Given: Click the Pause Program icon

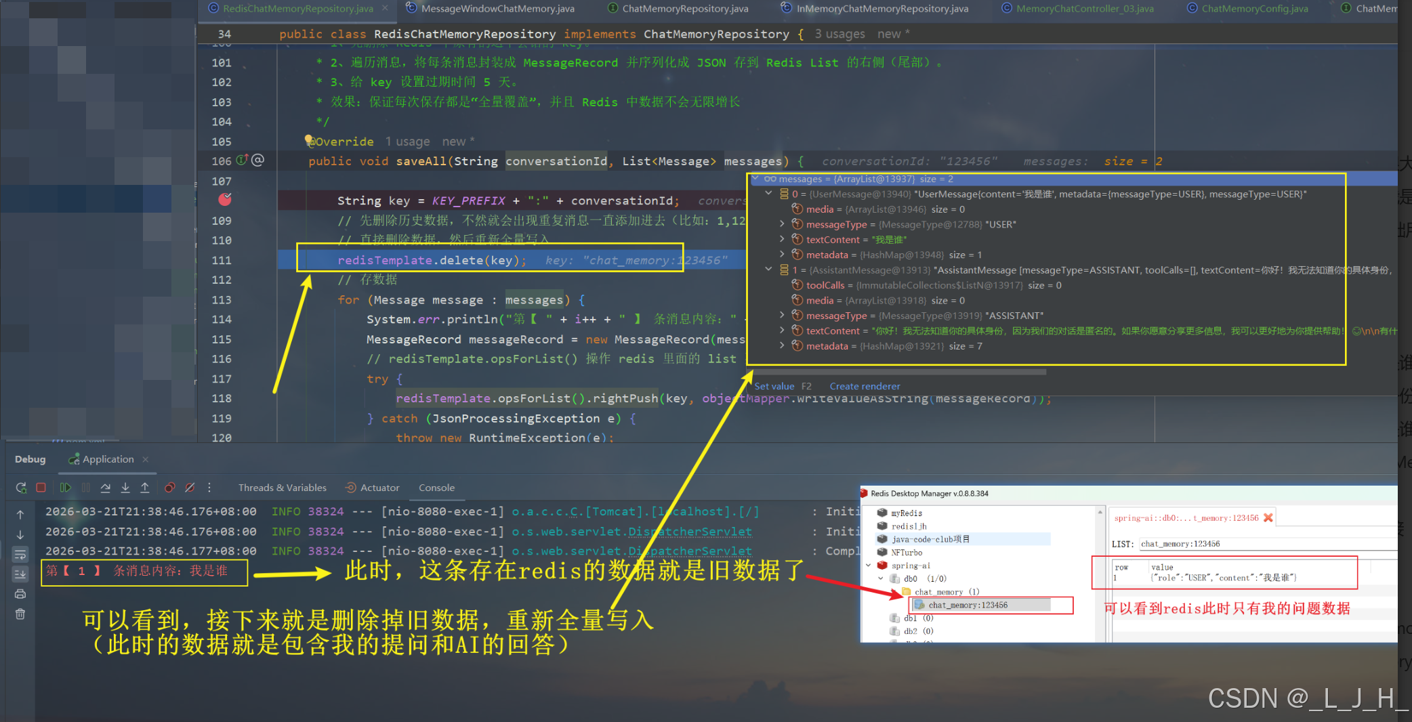Looking at the screenshot, I should [85, 488].
